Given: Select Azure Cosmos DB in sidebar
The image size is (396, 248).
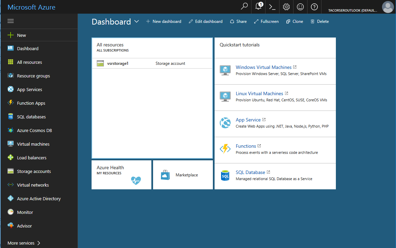Looking at the screenshot, I should 35,130.
